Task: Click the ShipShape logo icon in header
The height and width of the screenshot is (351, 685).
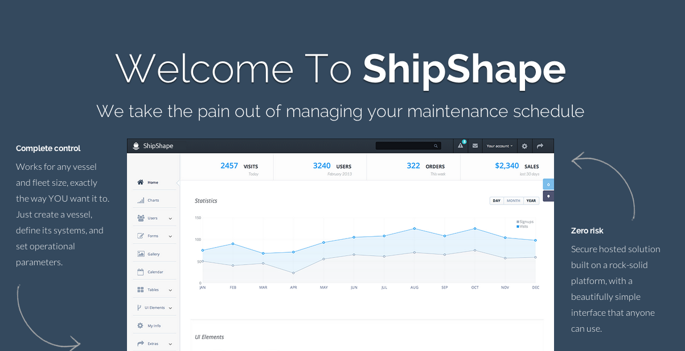Action: [x=136, y=146]
